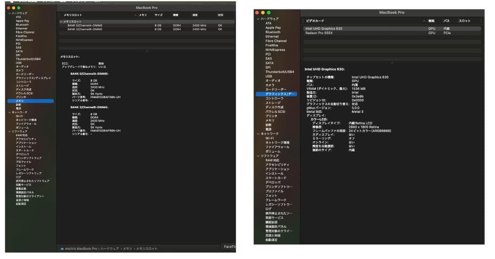
Task: Select フォント in left window sidebar
Action: pos(21,166)
